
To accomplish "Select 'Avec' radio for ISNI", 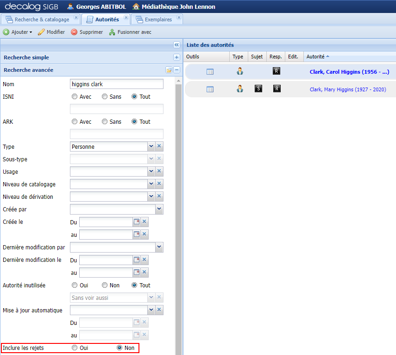I will coord(74,96).
